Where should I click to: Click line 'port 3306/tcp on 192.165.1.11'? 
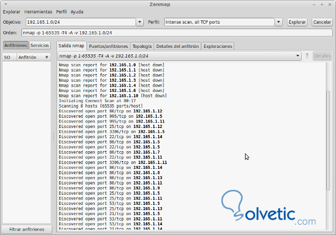pyautogui.click(x=113, y=162)
